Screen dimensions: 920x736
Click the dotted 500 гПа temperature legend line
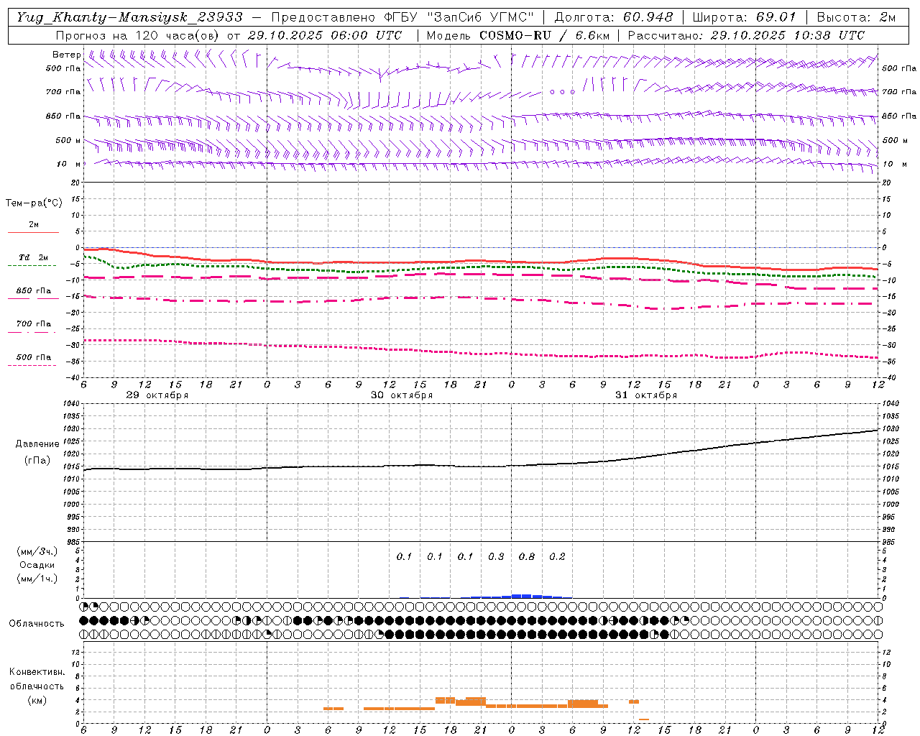(32, 366)
